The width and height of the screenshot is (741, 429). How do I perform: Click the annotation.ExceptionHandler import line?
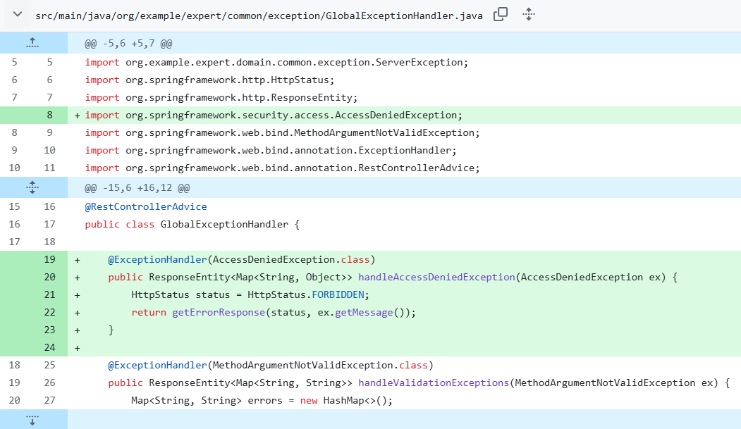coord(271,151)
